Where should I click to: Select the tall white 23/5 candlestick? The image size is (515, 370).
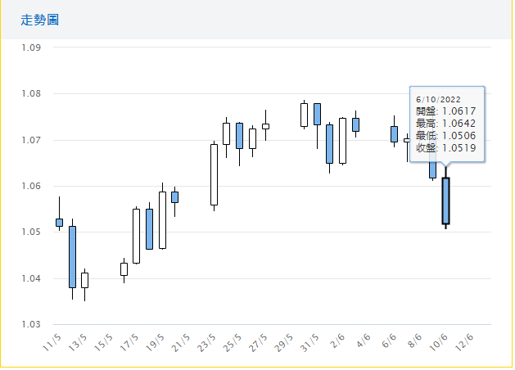click(214, 174)
